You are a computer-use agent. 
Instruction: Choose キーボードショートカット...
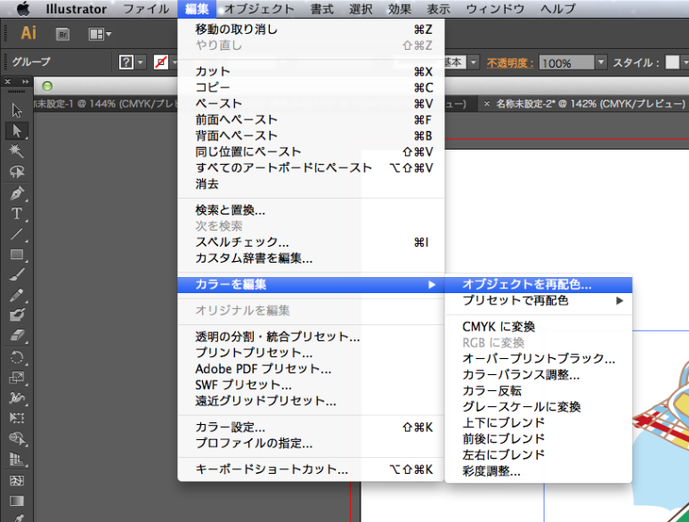[311, 469]
